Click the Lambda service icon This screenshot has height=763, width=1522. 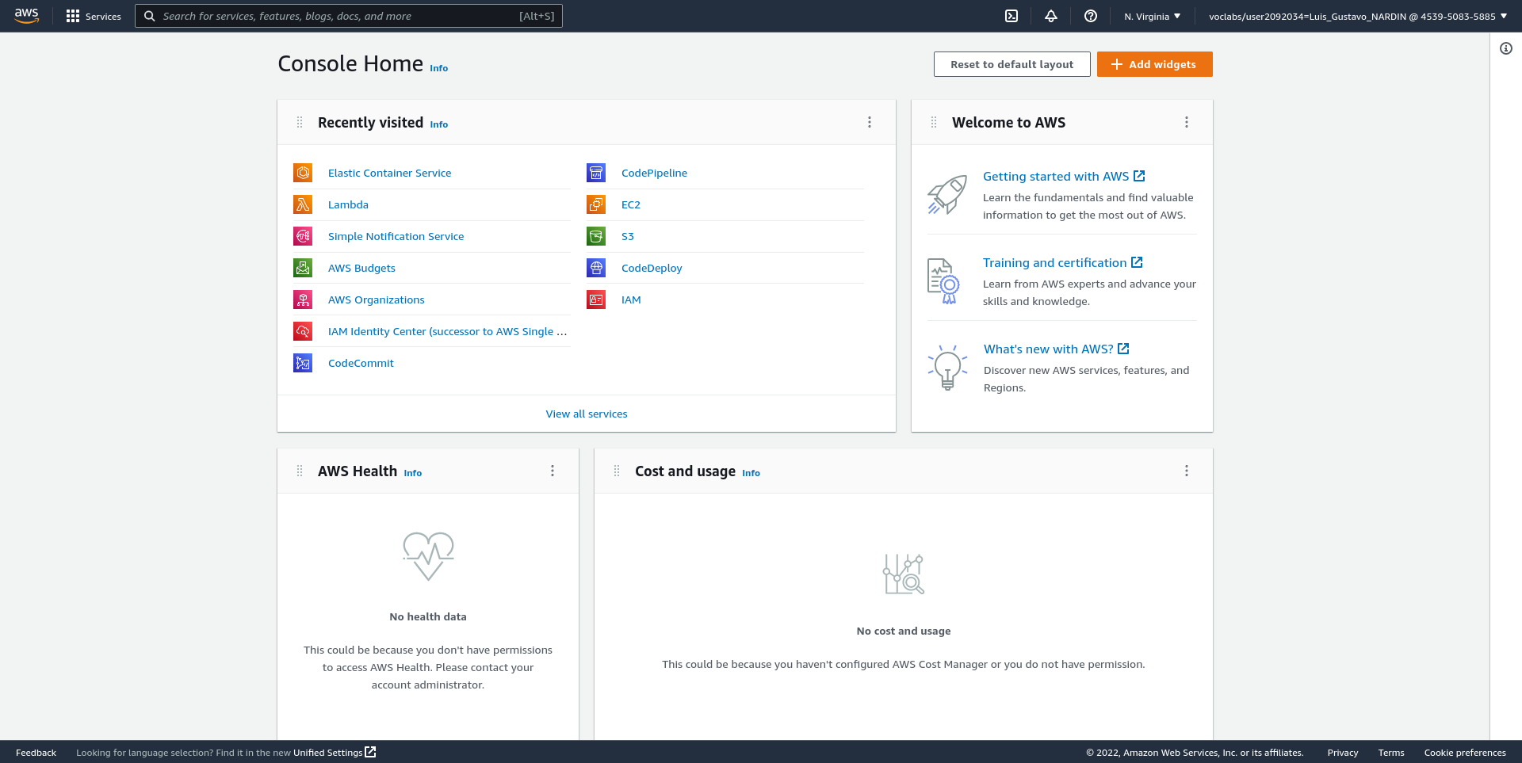[x=303, y=204]
